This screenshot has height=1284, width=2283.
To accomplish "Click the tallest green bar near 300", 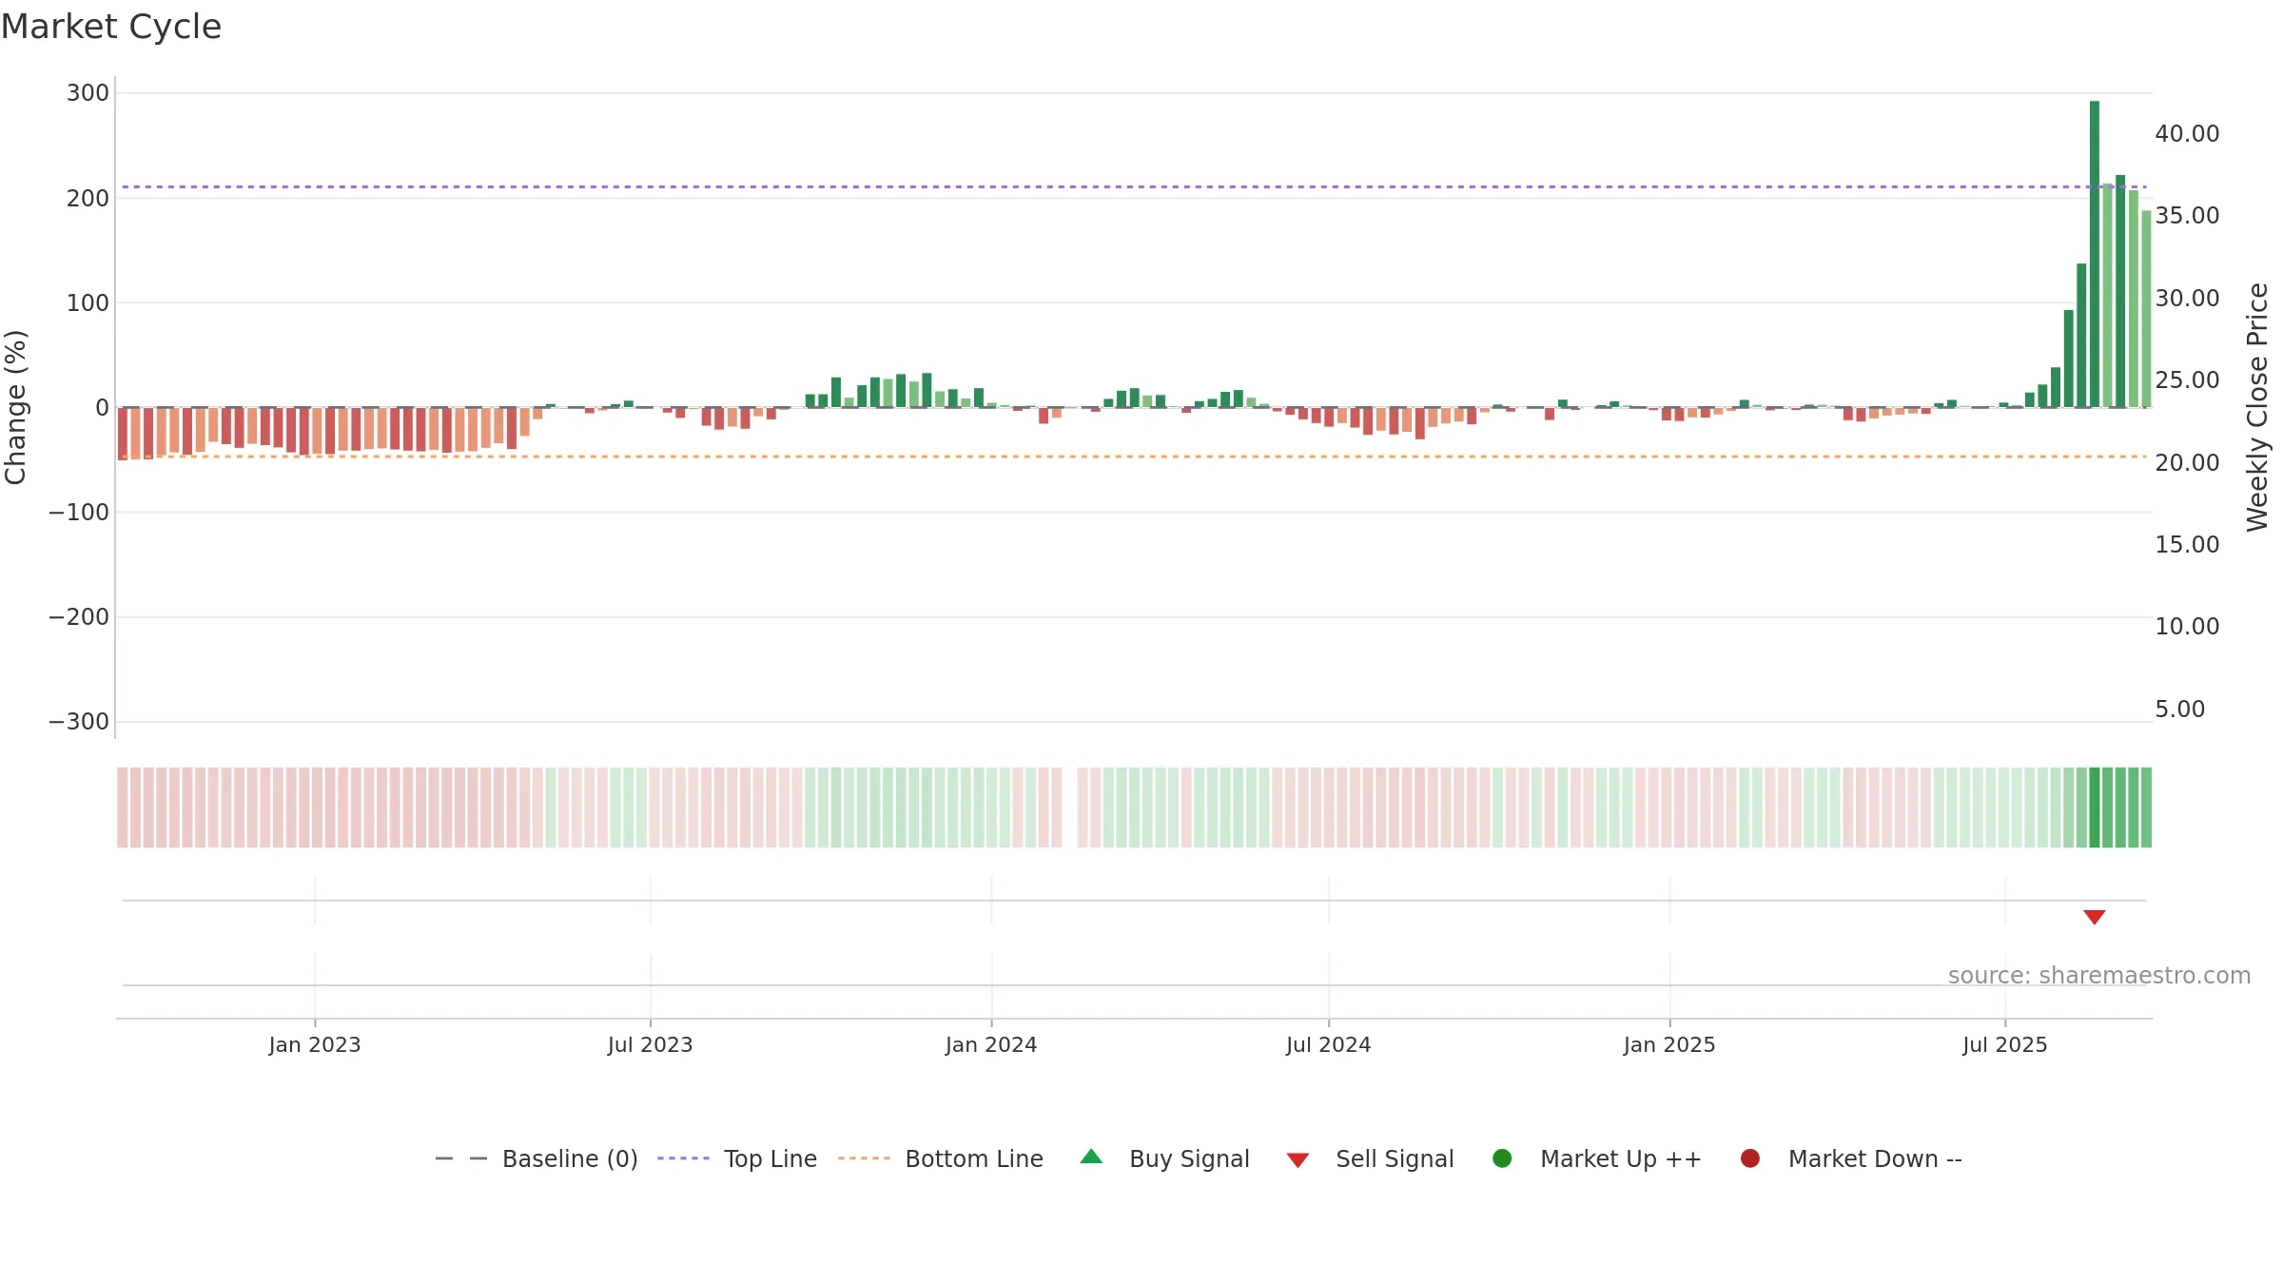I will (x=2095, y=254).
